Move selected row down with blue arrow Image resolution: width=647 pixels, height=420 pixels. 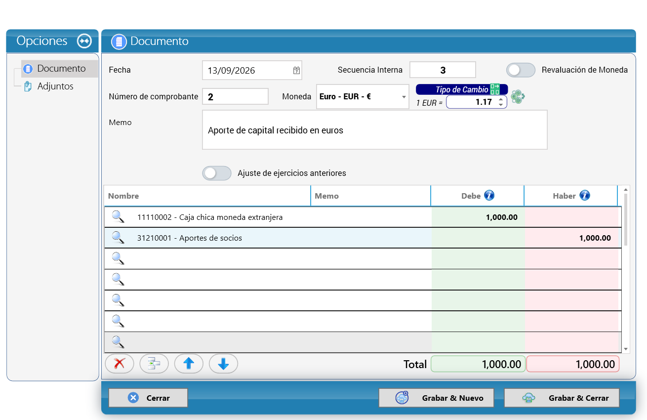point(223,364)
